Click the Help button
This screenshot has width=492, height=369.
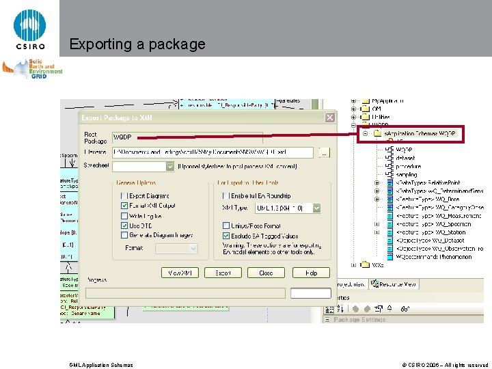click(x=311, y=273)
